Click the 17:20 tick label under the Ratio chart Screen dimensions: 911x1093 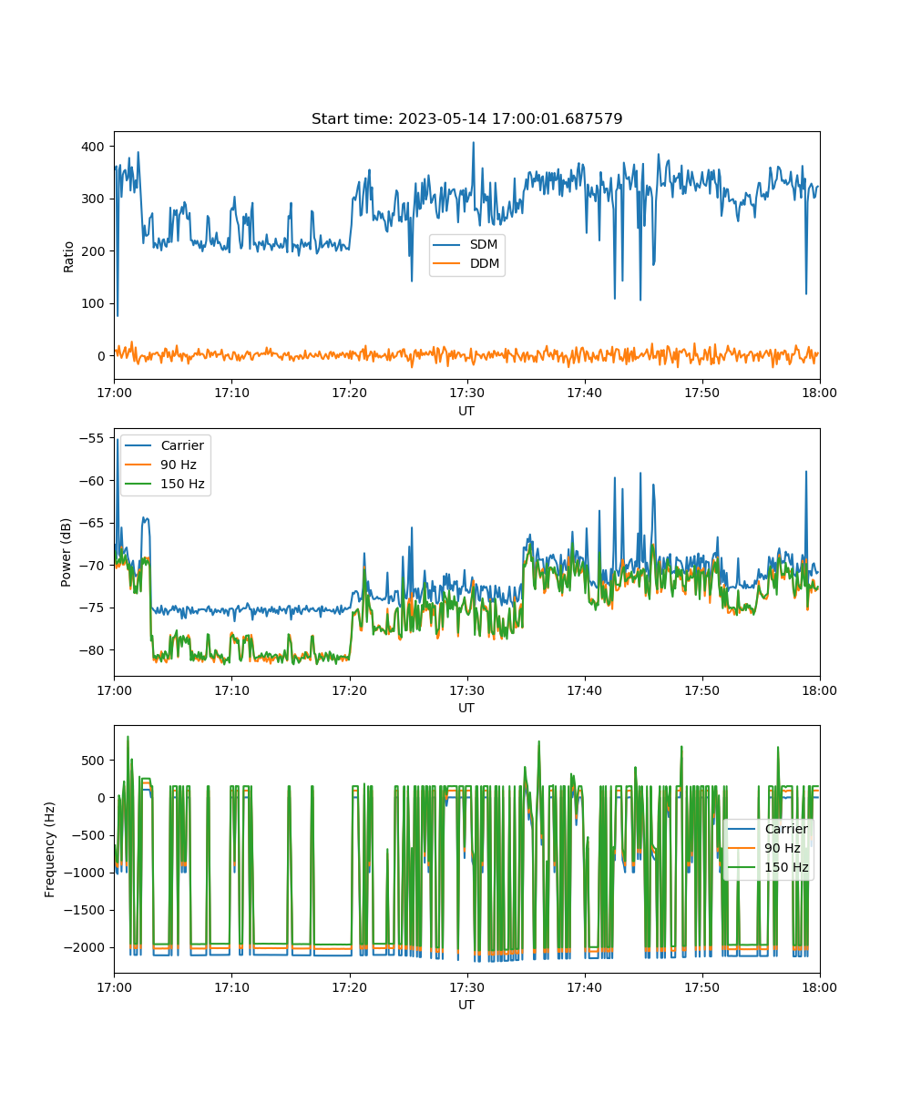tap(349, 393)
